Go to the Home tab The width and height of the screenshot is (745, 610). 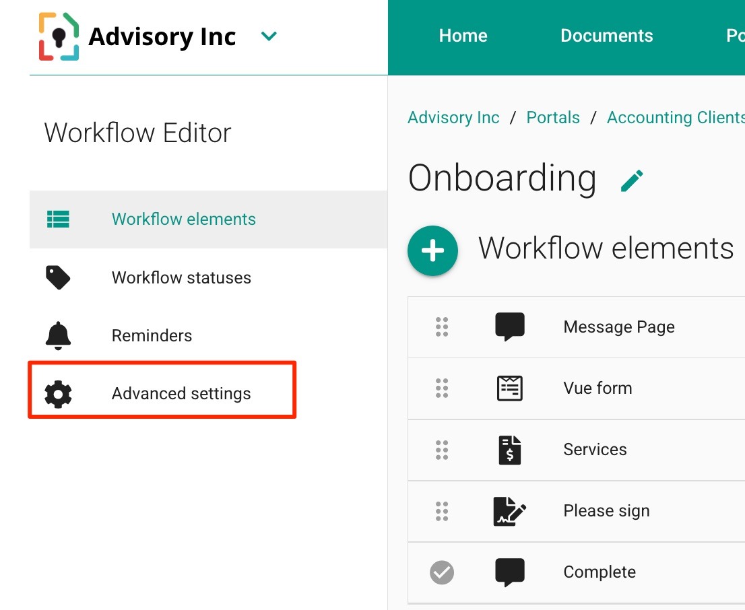[x=463, y=36]
